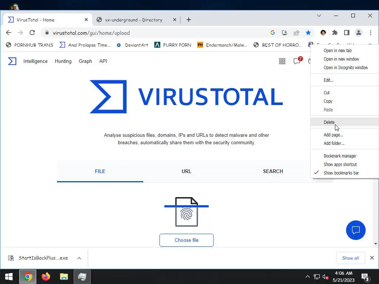Open notifications icon with 7 badge

pos(297,60)
